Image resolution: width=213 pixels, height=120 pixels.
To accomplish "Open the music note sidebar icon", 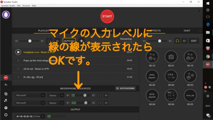I will (x=6, y=100).
